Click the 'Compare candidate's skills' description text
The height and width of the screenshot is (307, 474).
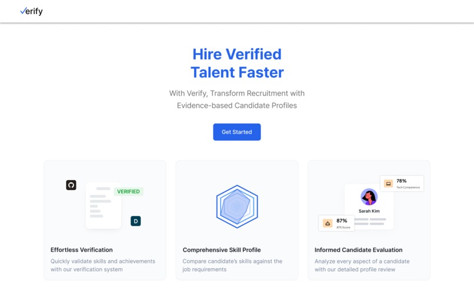[x=232, y=265]
